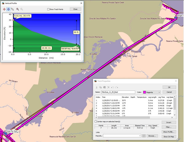Click the Show On Map button
Viewport: 184px width, 142px height.
[x=169, y=136]
